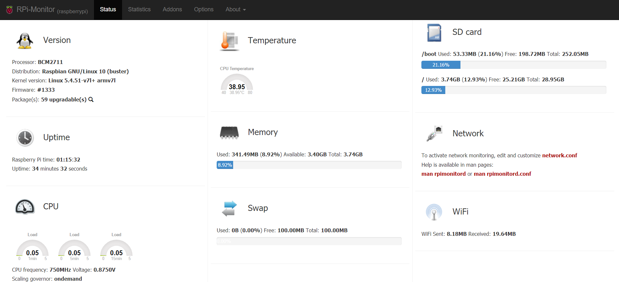Click the WiFi section heading

coord(460,212)
